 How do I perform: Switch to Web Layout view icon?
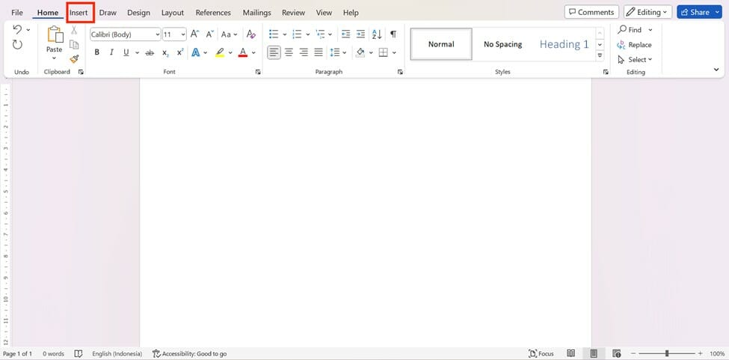(x=617, y=354)
